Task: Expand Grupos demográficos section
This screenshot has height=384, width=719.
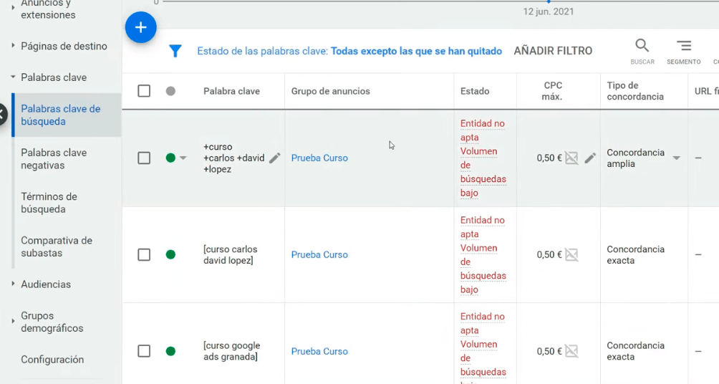Action: (x=13, y=321)
